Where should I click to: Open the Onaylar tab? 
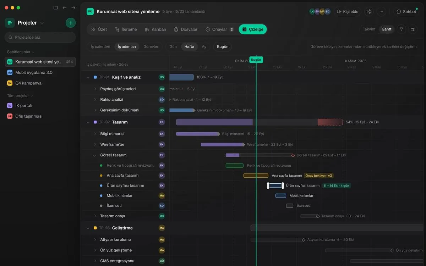[x=219, y=29]
